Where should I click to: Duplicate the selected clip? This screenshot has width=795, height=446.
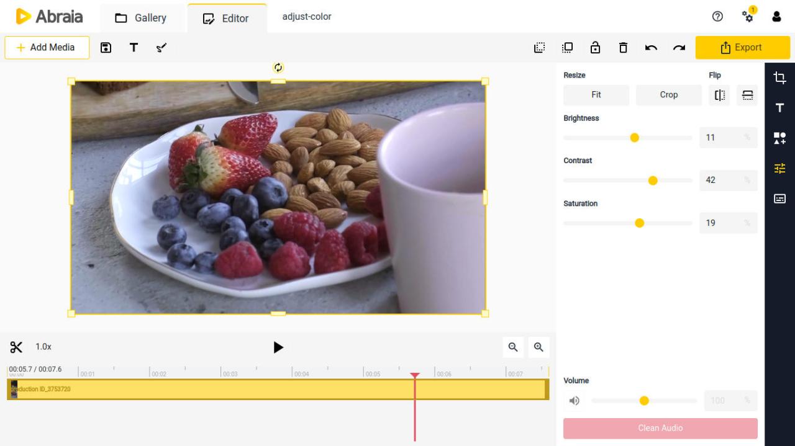pos(566,47)
